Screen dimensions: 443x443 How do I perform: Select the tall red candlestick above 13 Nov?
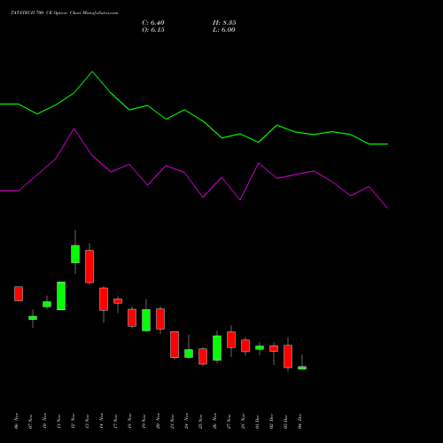(89, 267)
